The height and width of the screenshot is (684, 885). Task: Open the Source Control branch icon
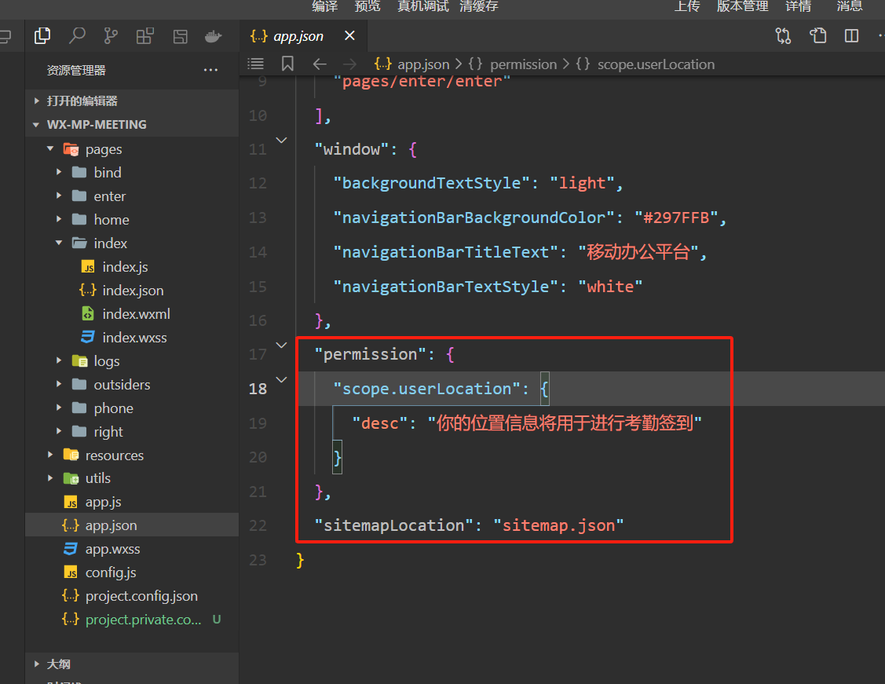(111, 35)
